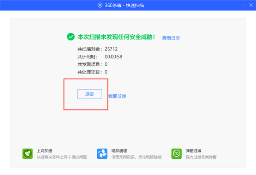Open the 电脑清理 fan icon

tap(102, 153)
